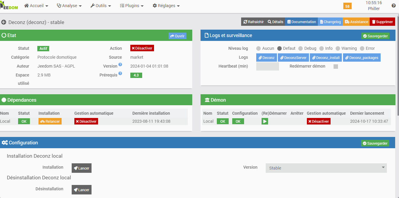Open the Réglages menu
399x198 pixels.
pyautogui.click(x=166, y=6)
